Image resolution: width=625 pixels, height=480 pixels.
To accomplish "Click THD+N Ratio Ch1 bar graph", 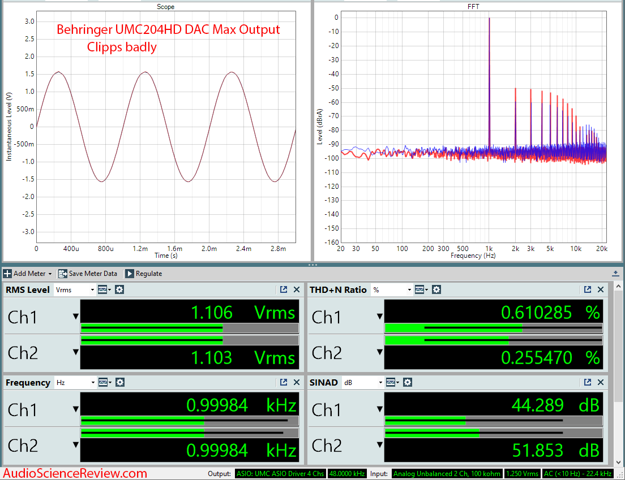I will point(494,328).
